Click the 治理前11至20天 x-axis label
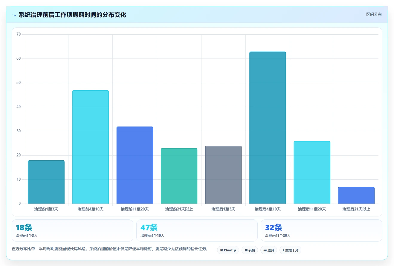394x266 pixels. (135, 209)
